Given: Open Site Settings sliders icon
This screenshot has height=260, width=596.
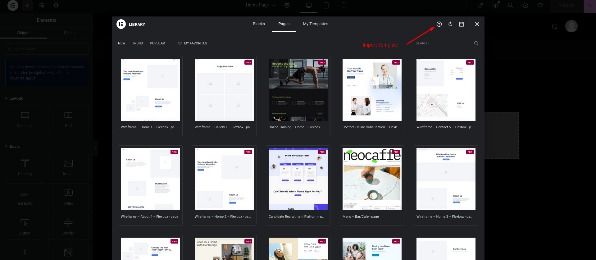Looking at the screenshot, I should (42, 5).
